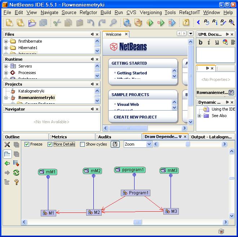
Task: Open Draw Dependencies tab options dropdown
Action: pyautogui.click(x=180, y=137)
